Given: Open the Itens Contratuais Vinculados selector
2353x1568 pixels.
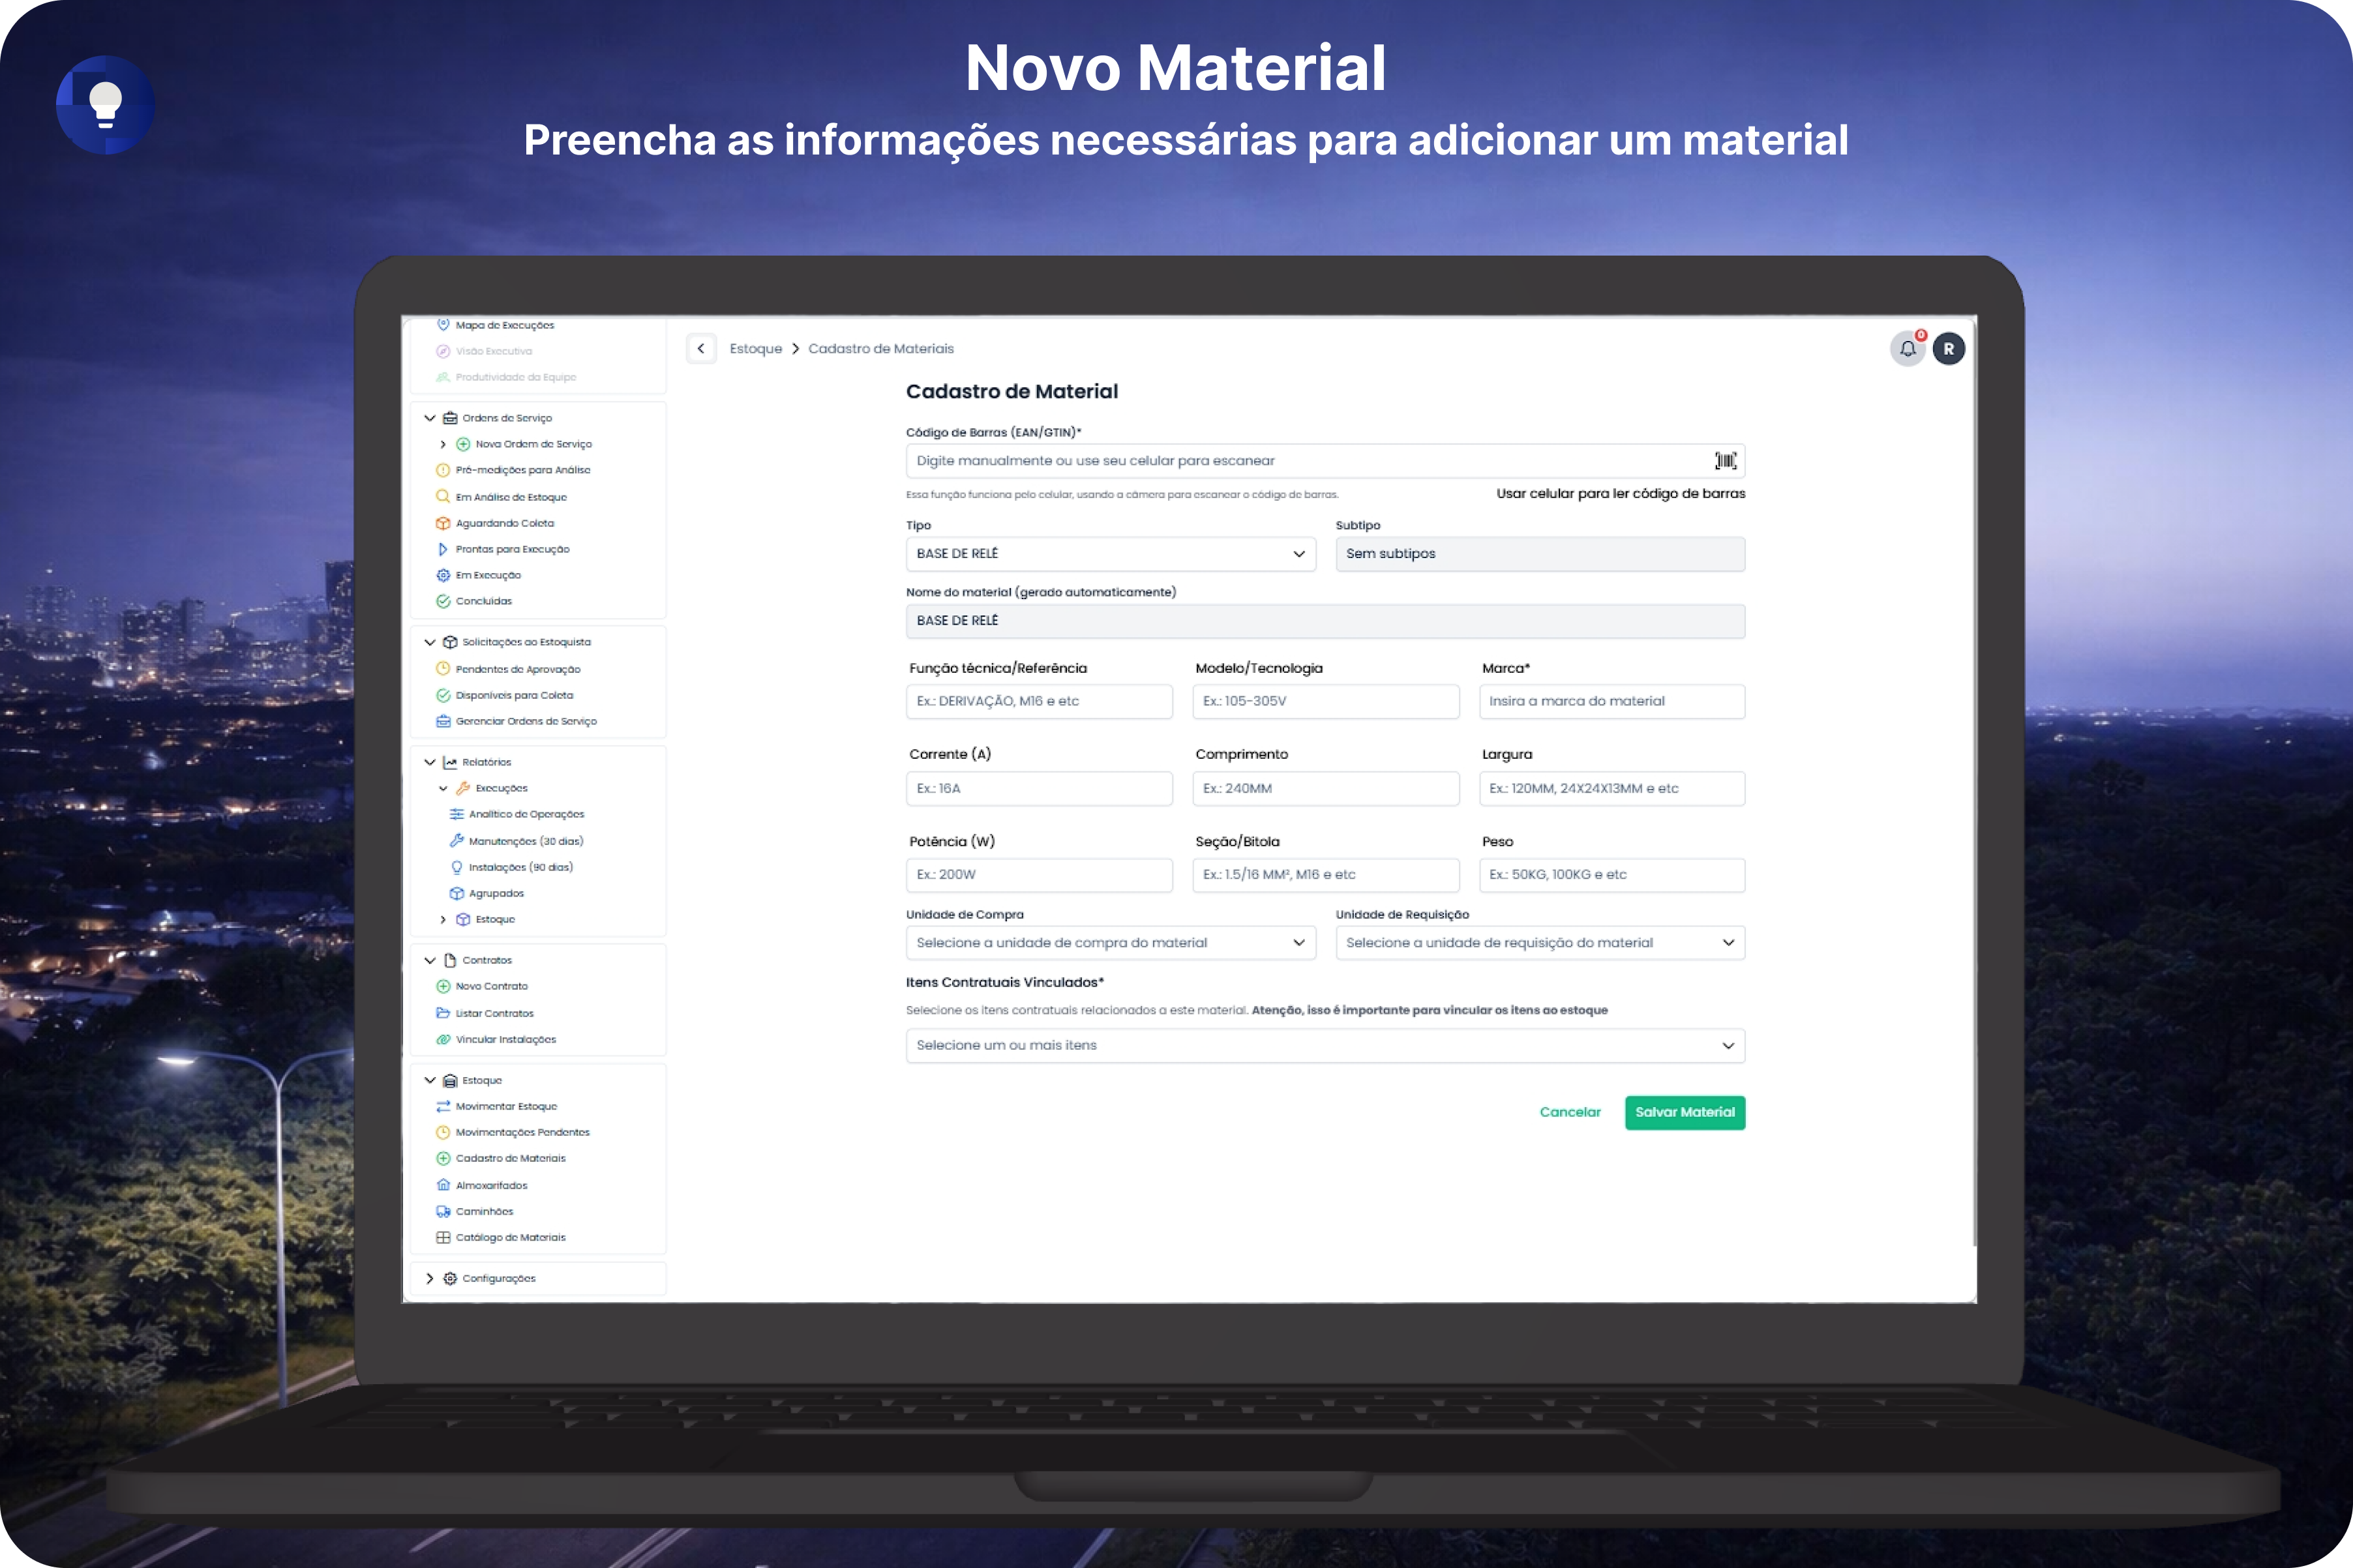Looking at the screenshot, I should coord(1325,1046).
